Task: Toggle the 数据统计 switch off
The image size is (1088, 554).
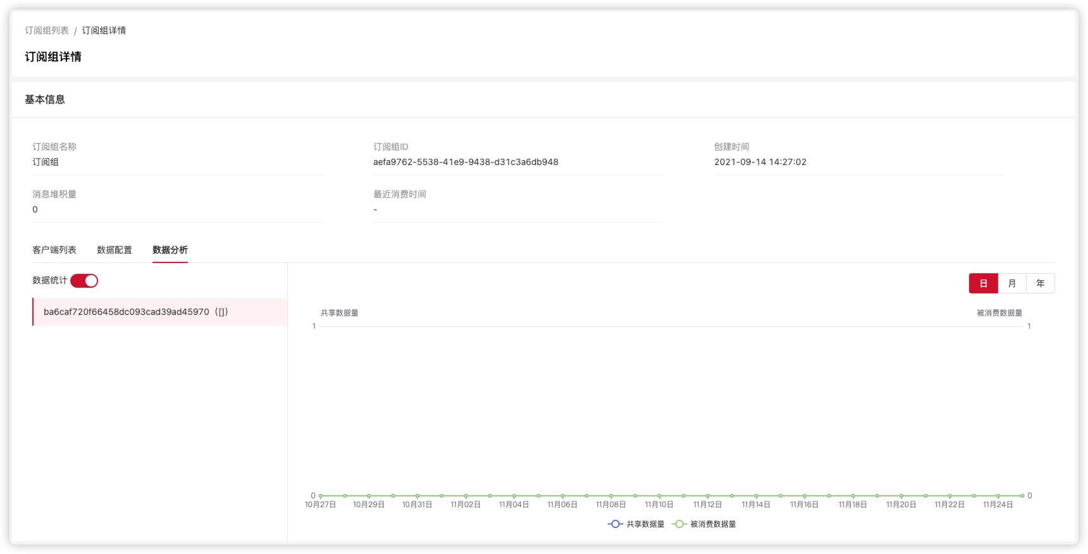Action: pos(84,281)
